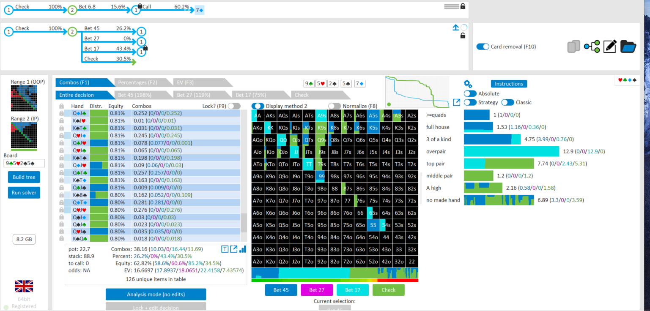
Task: Click the 7♦ board card above matrix
Action: 359,84
